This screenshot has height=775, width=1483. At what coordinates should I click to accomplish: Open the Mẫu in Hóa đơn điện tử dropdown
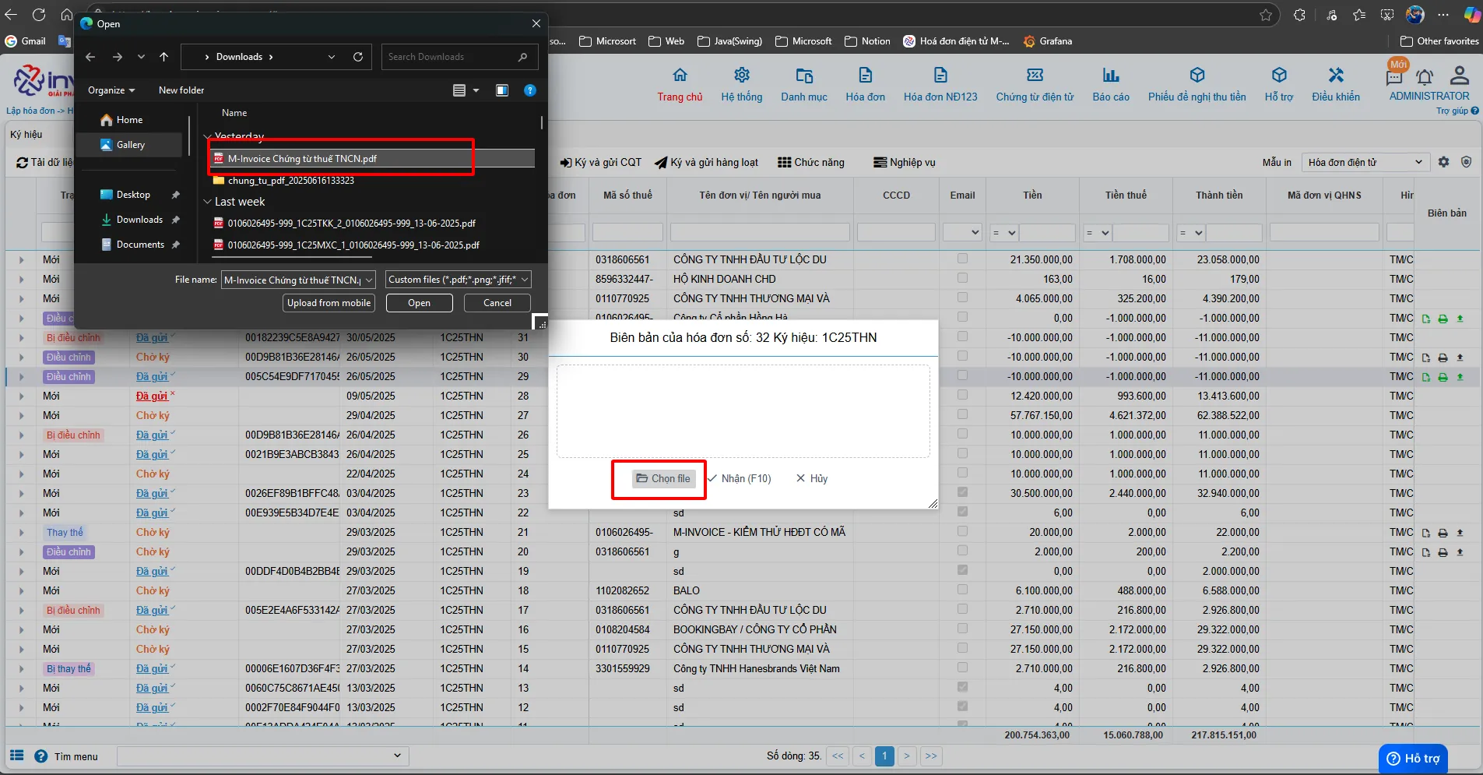pos(1365,162)
